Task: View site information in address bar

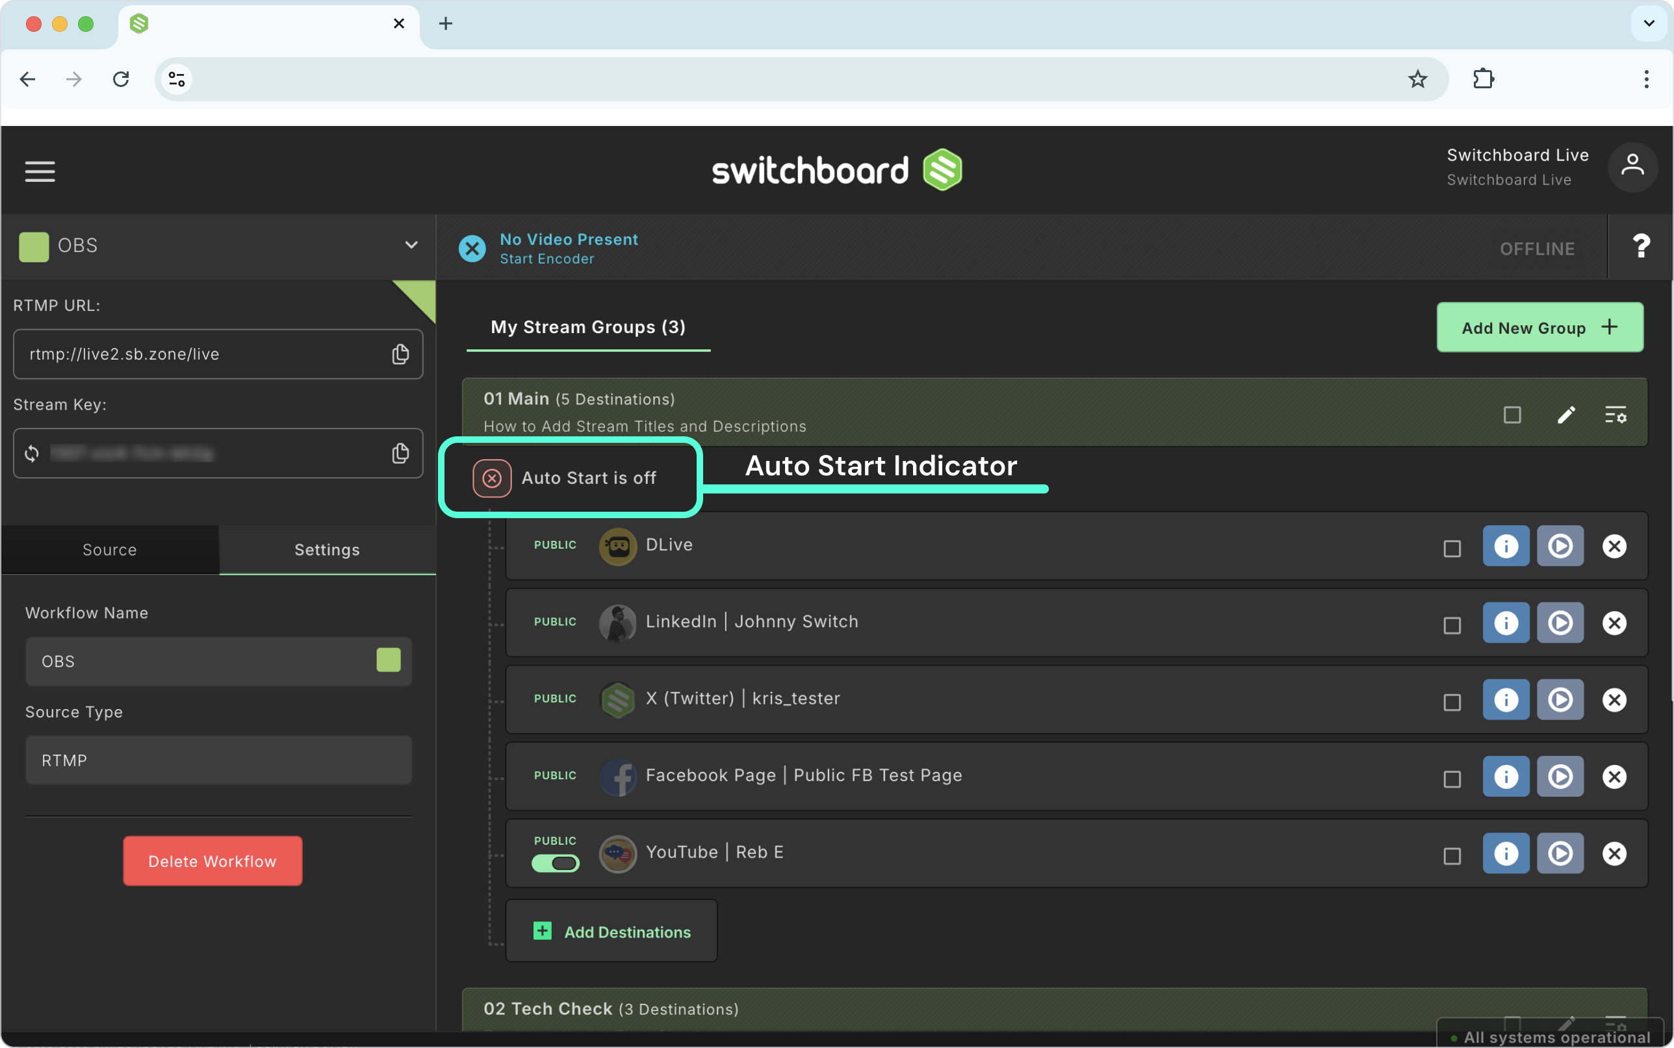Action: click(177, 79)
